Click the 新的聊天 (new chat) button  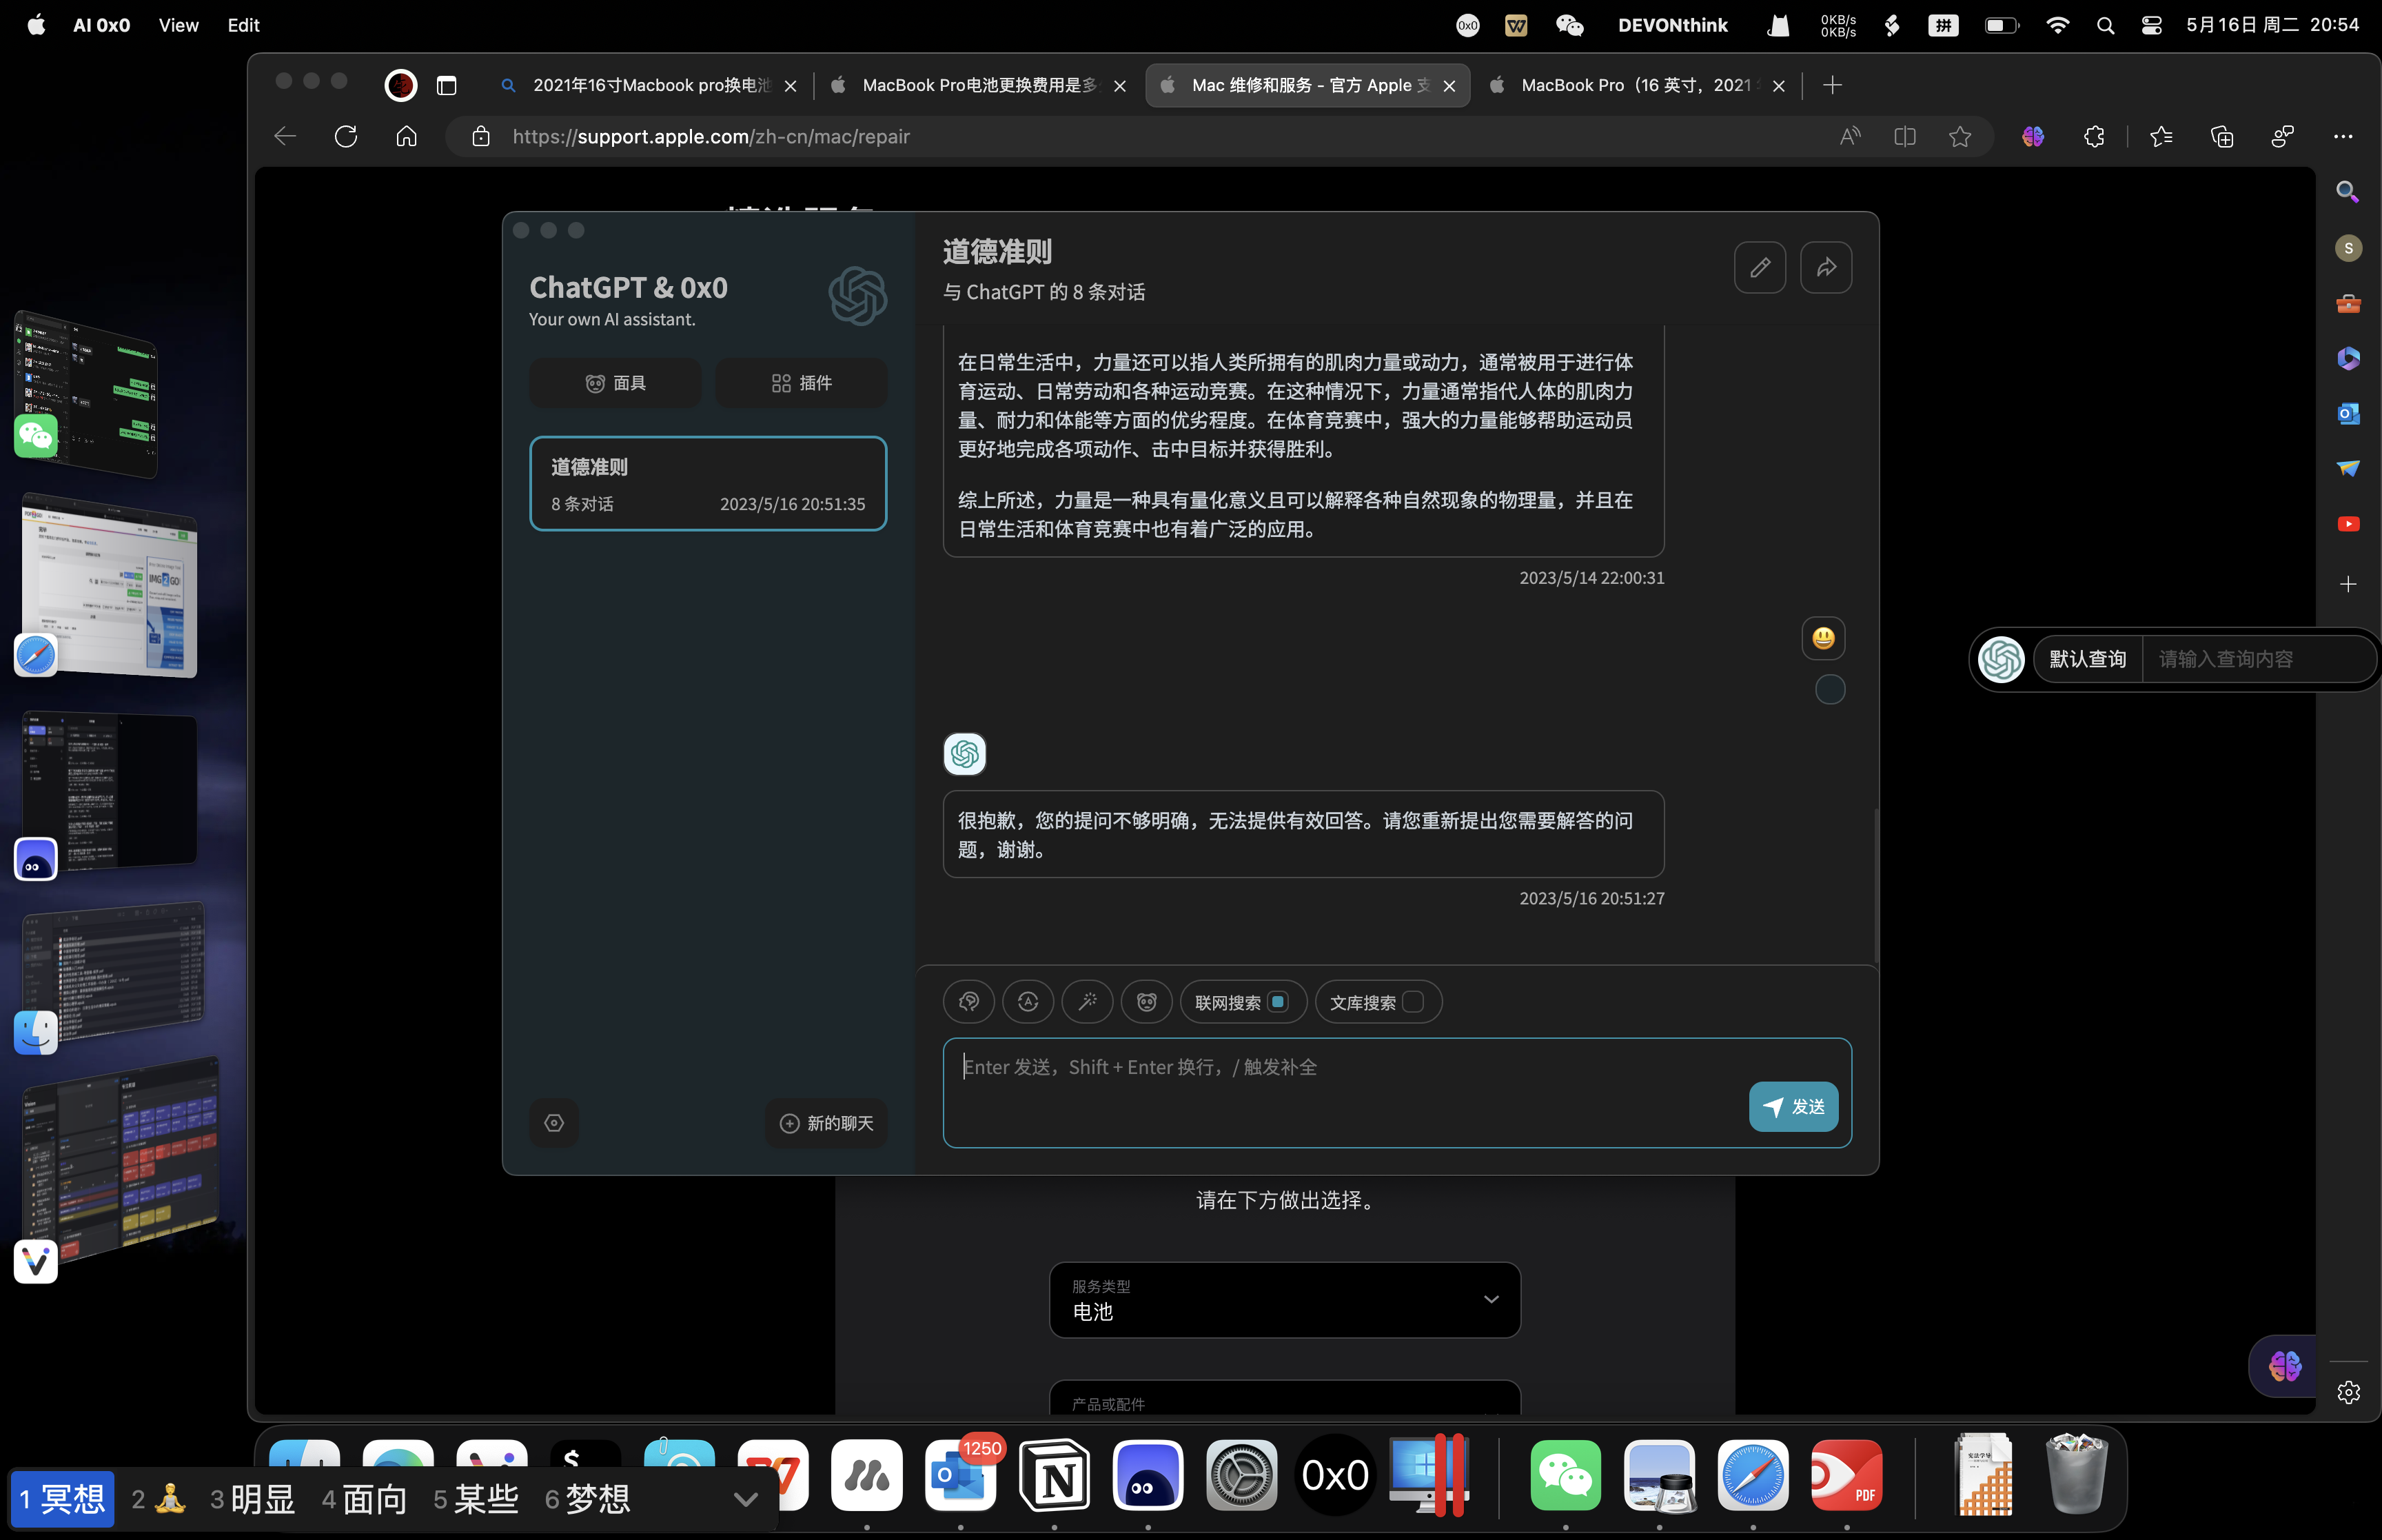click(x=826, y=1123)
